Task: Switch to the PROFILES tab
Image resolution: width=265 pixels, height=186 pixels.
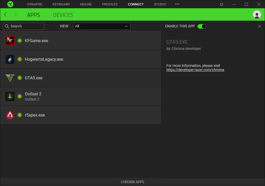Action: (110, 4)
